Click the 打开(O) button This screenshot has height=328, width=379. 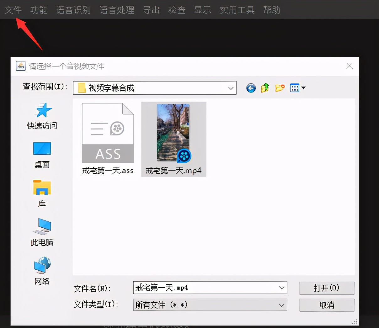pyautogui.click(x=327, y=288)
